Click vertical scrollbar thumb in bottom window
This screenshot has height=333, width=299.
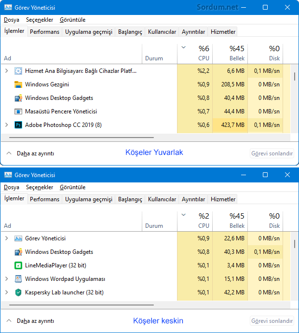coord(295,244)
